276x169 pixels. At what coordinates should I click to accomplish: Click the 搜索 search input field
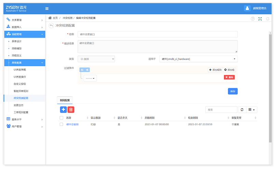[x=221, y=110]
